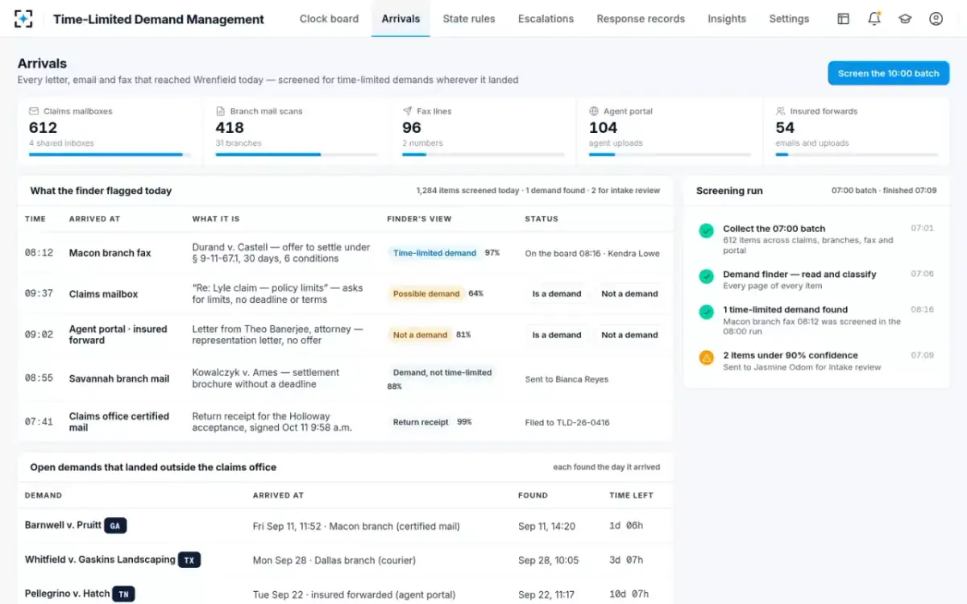Select the Claims office certified mail row
The width and height of the screenshot is (967, 604).
(x=345, y=422)
